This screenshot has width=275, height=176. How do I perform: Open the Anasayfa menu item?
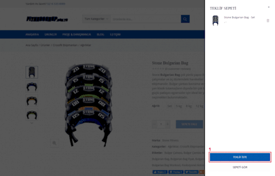[32, 34]
